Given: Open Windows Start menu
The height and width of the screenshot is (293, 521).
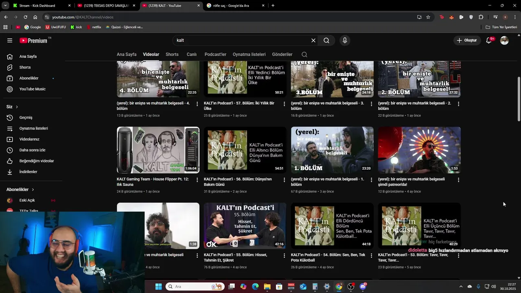Looking at the screenshot, I should (x=158, y=286).
